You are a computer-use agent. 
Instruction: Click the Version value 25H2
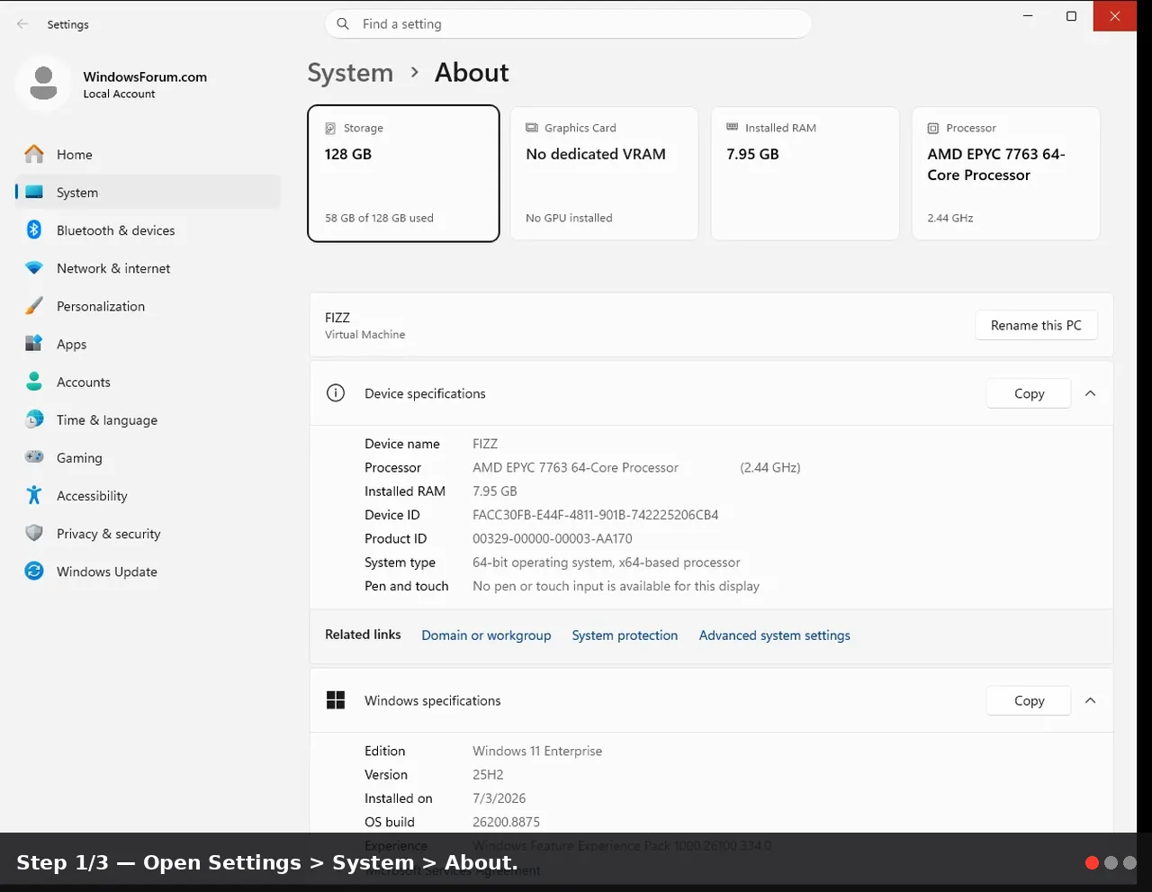click(x=488, y=774)
